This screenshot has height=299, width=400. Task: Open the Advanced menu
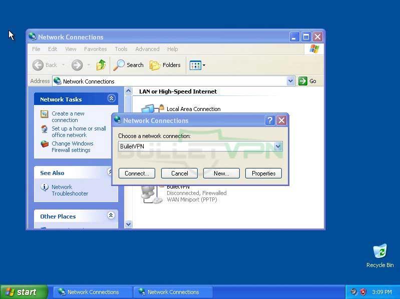point(147,49)
